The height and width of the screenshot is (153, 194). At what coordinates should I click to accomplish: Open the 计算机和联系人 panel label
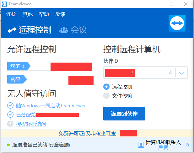coord(163,142)
